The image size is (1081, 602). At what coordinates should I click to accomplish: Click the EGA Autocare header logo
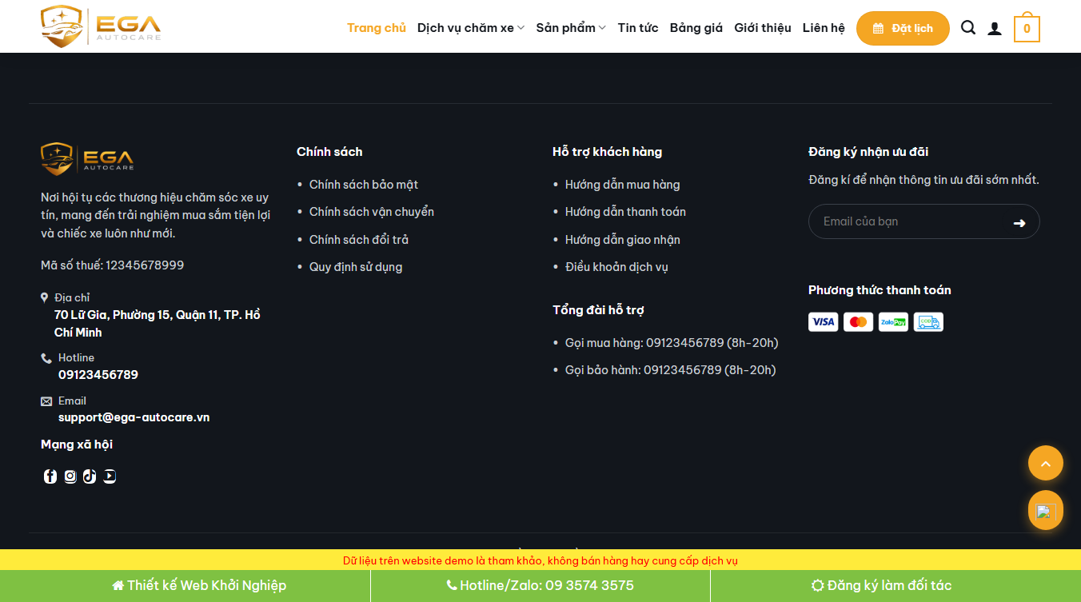click(101, 26)
